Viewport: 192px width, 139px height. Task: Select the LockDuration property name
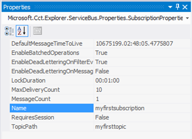(28, 80)
